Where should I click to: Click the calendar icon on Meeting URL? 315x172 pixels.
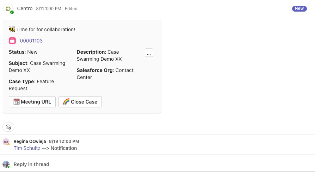point(17,102)
